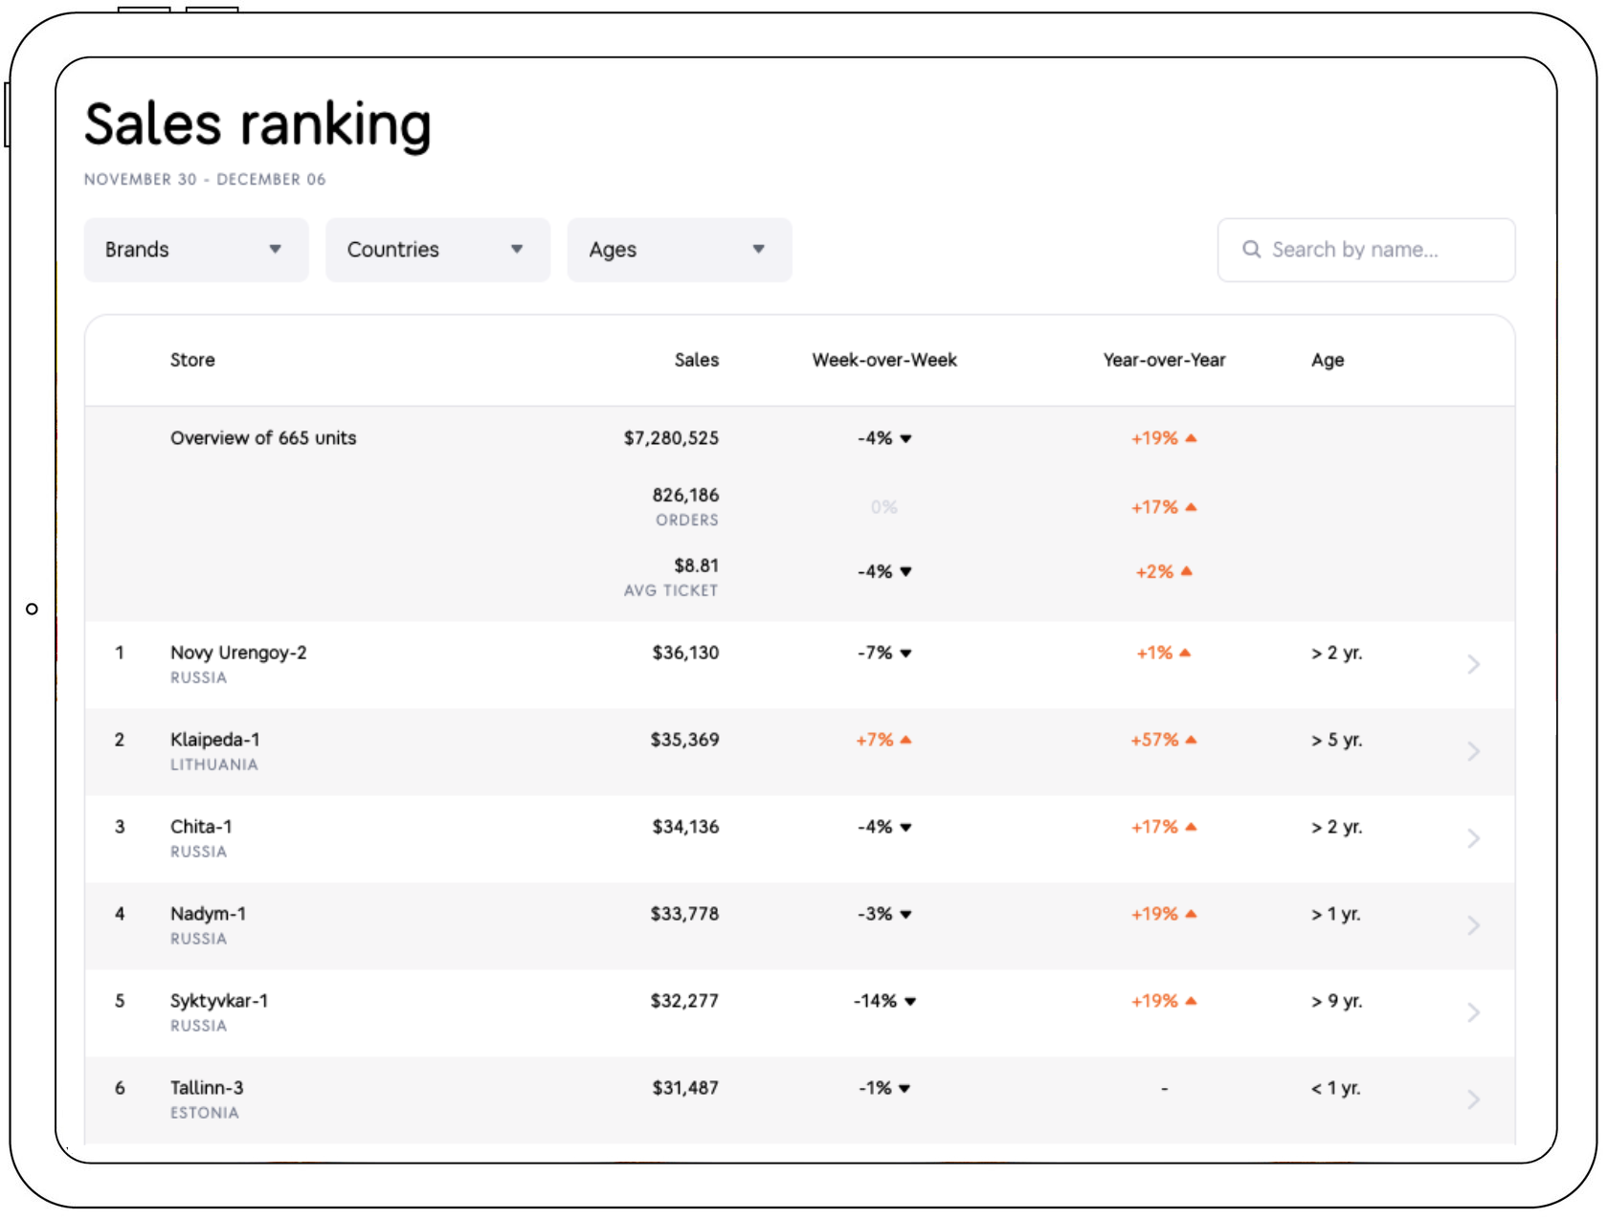Click the overview +19% year-over-year value
Viewport: 1608px width, 1220px height.
click(x=1164, y=438)
